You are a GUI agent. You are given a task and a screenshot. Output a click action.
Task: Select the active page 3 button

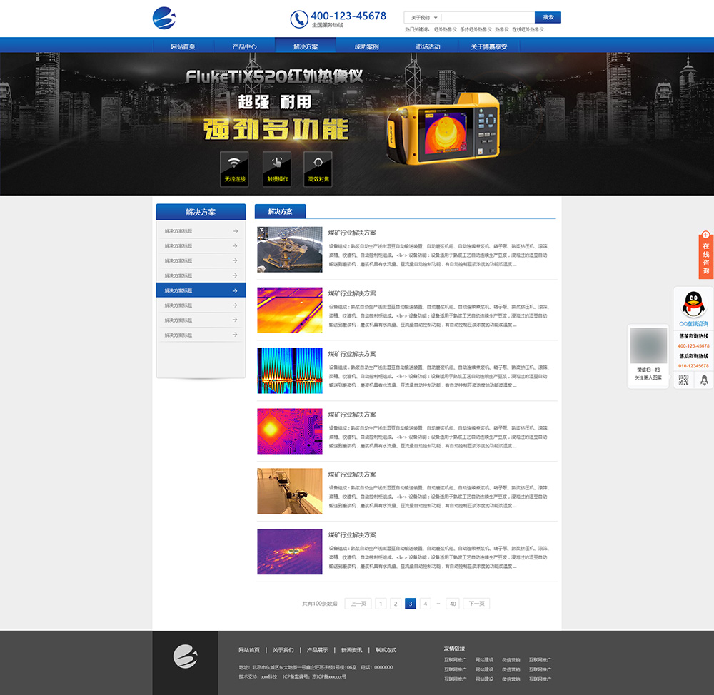411,604
